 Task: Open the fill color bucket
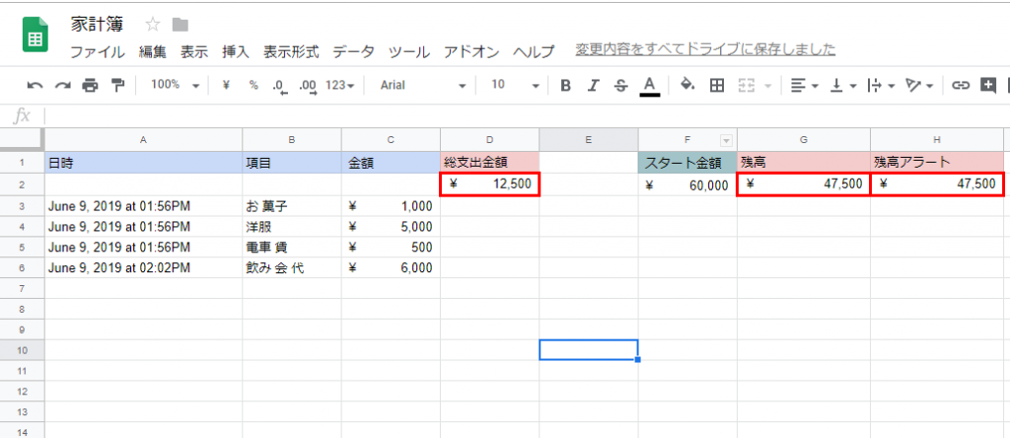(687, 85)
